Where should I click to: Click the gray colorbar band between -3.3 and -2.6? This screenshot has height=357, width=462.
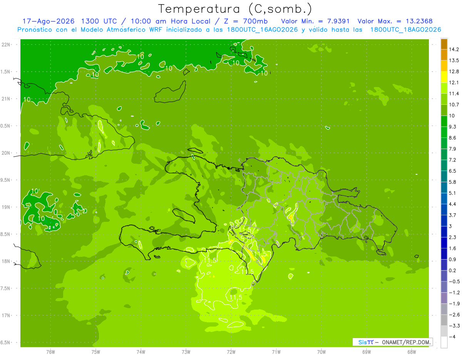[x=444, y=320]
